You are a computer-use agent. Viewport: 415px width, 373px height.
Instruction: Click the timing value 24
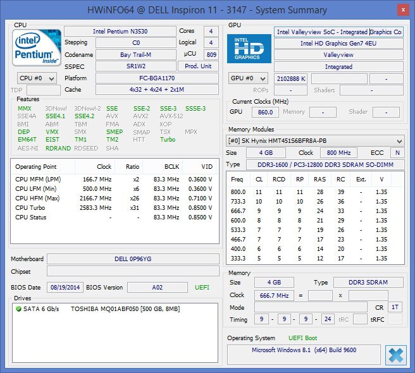(x=328, y=319)
